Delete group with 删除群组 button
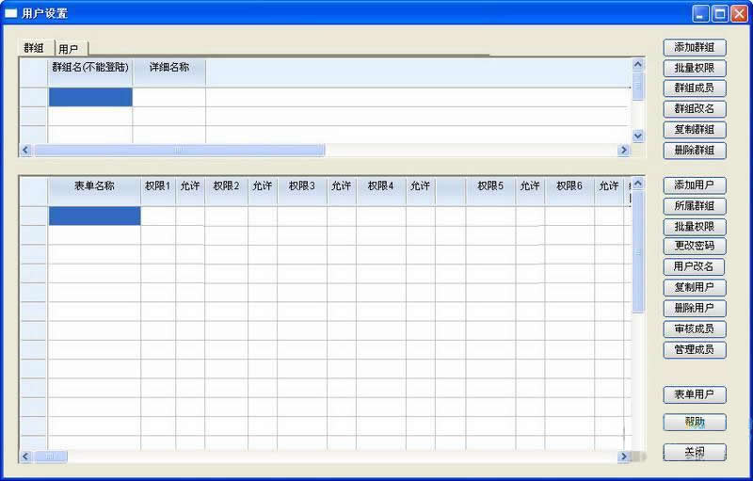 695,151
